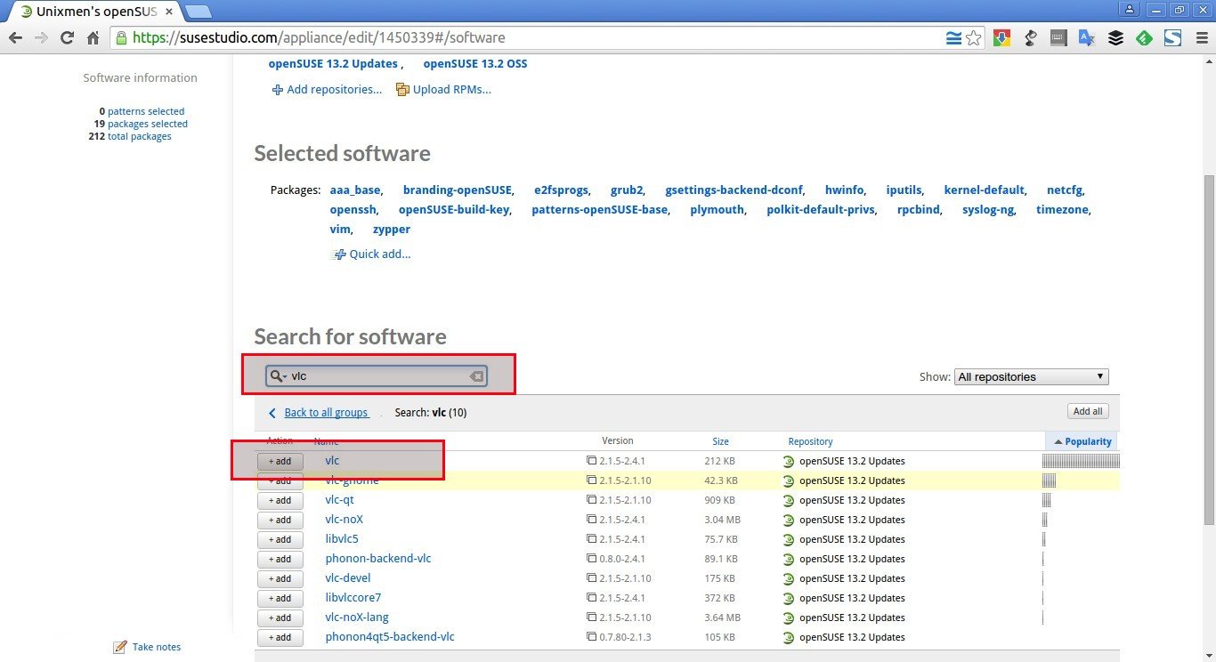Add the vlc-noX package
The height and width of the screenshot is (662, 1216).
pos(280,520)
